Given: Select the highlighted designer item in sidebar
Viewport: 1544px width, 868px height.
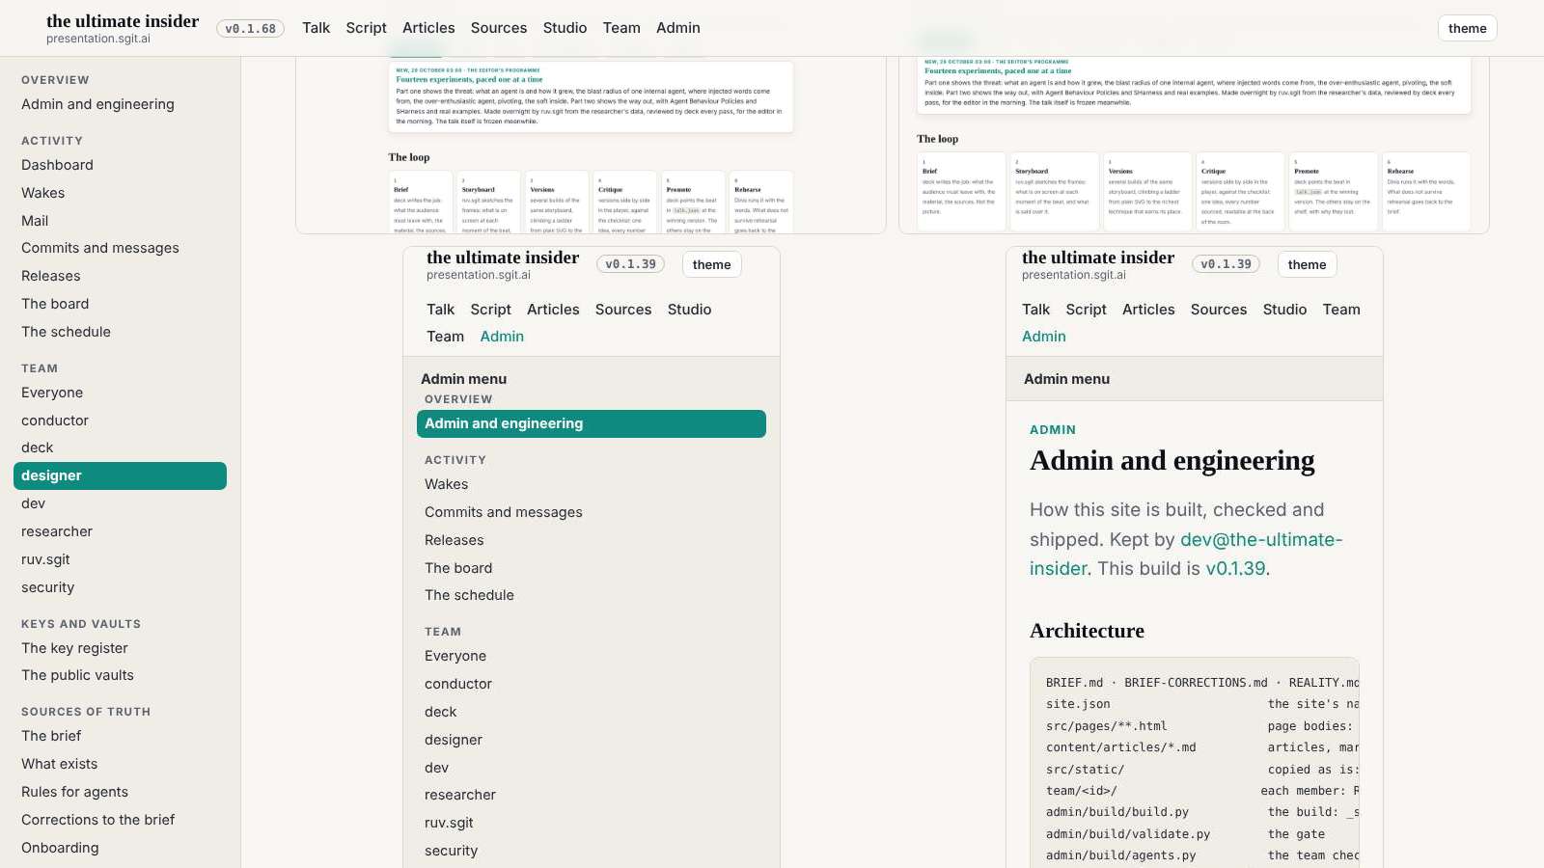Looking at the screenshot, I should coord(120,475).
